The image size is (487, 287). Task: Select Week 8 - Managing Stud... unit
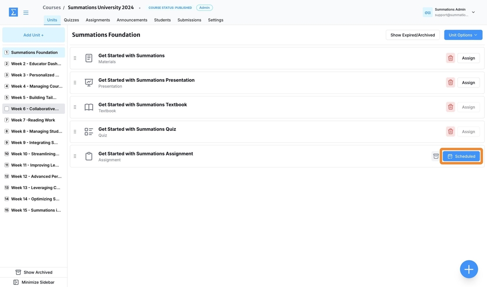pyautogui.click(x=33, y=131)
